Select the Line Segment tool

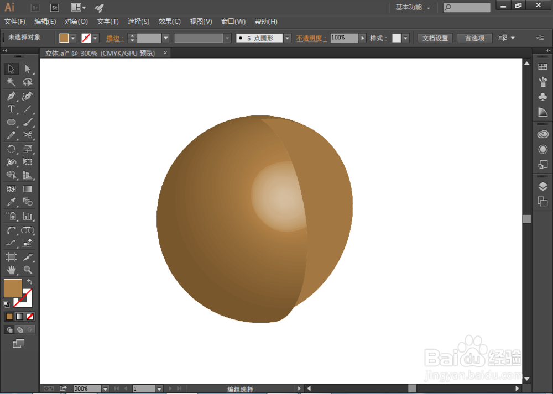click(x=28, y=109)
